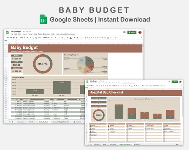The image size is (189, 150).
Task: Select the Baby Budget tab in Hospital Bag window
Action: pyautogui.click(x=113, y=144)
